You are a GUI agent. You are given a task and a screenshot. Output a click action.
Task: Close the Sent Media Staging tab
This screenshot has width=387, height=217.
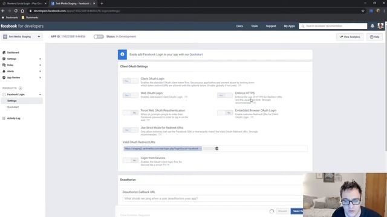click(94, 4)
